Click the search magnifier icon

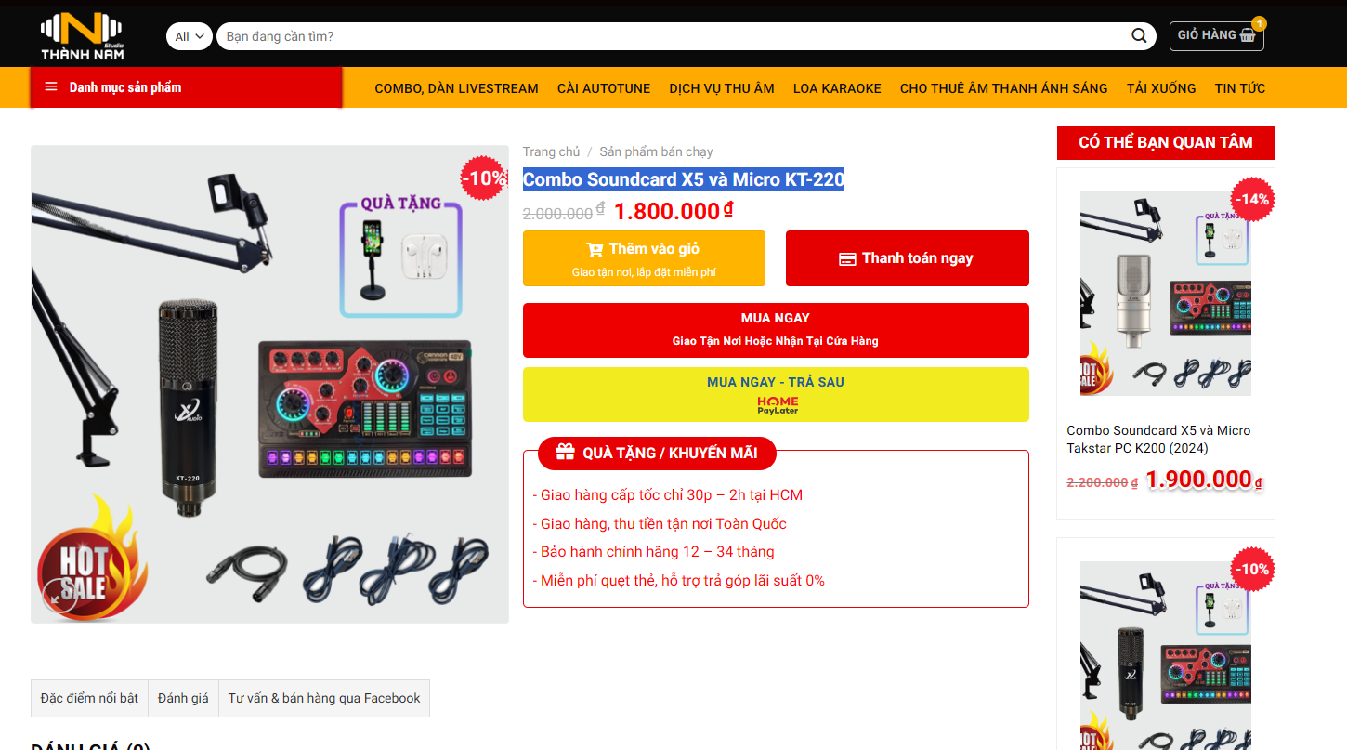(1139, 36)
